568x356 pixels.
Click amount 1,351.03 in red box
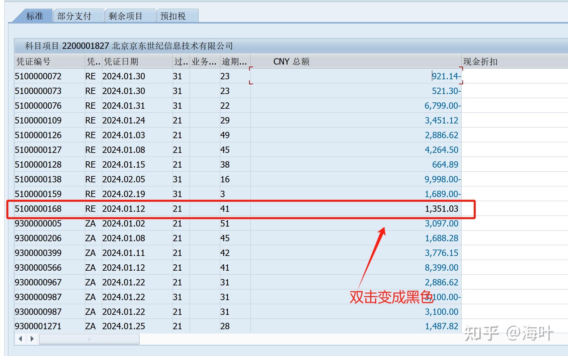click(443, 208)
